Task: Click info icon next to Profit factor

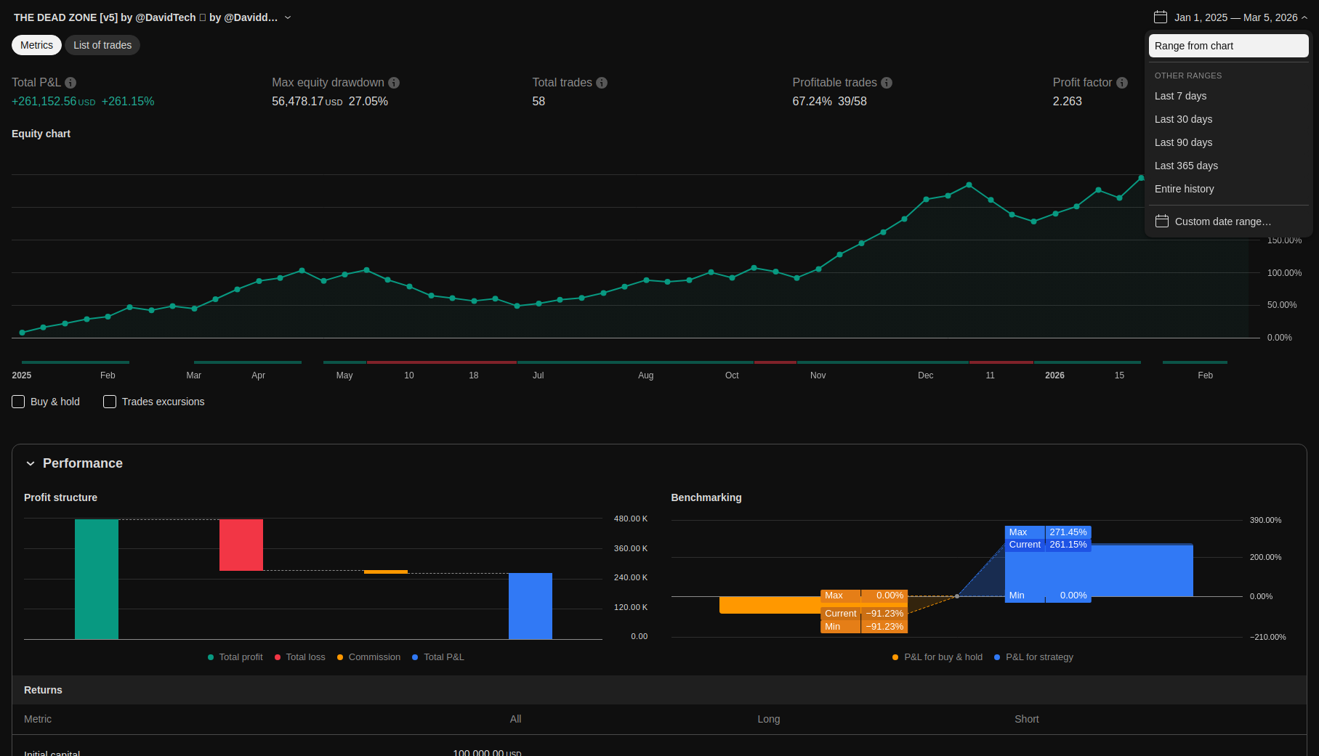Action: click(x=1122, y=83)
